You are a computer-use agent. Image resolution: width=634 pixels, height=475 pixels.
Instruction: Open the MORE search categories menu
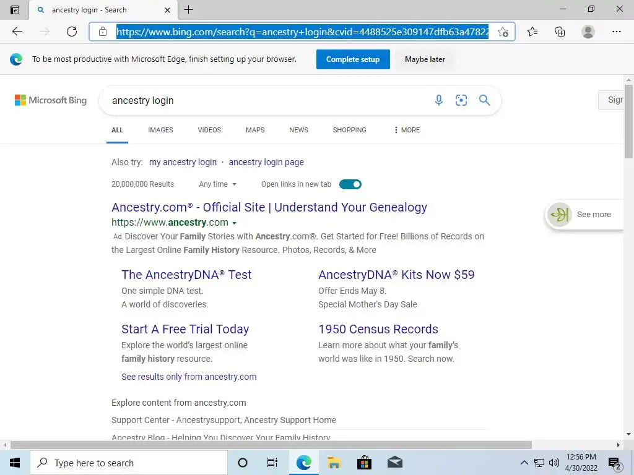pyautogui.click(x=407, y=130)
